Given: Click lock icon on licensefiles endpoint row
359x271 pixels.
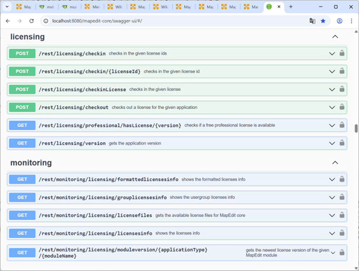Looking at the screenshot, I should [342, 215].
